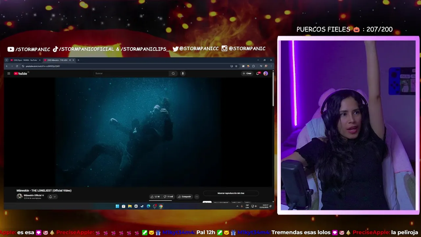This screenshot has height=237, width=421.
Task: Focus the YouTube Buscar search field
Action: click(x=132, y=73)
